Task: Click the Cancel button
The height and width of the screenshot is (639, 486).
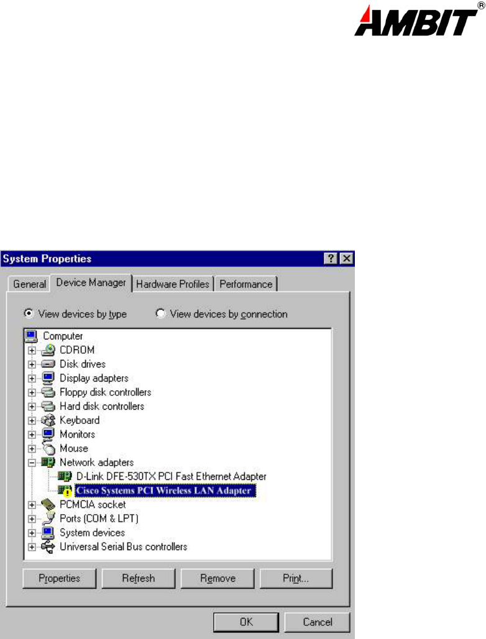Action: coord(318,622)
